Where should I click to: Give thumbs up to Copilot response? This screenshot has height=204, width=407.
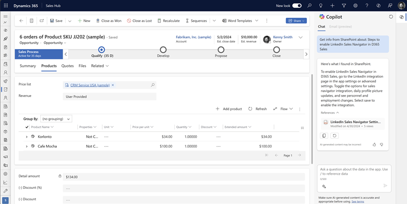pos(374,145)
